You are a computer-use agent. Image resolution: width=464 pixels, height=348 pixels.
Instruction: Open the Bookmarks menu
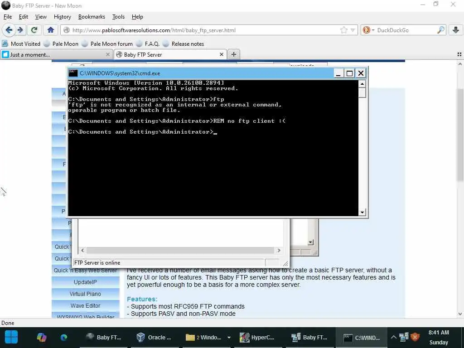[92, 17]
